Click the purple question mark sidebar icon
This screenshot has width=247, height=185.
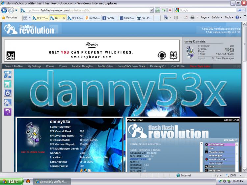8,112
